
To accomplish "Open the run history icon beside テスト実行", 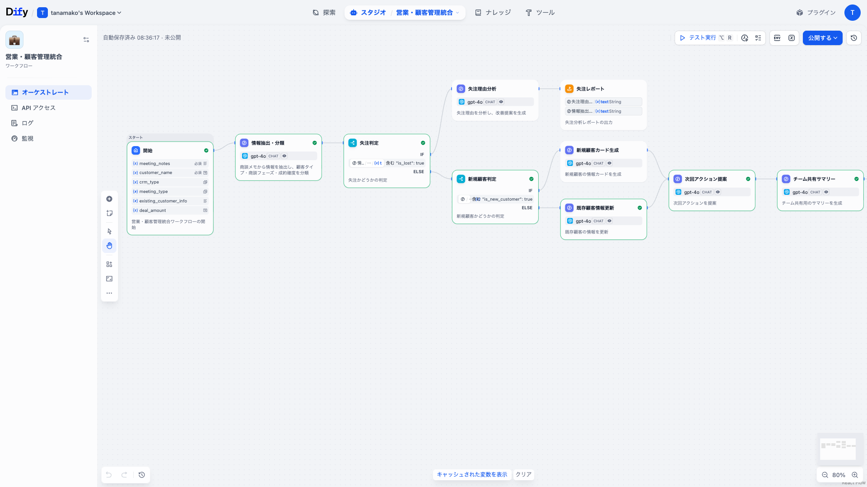I will tap(745, 38).
